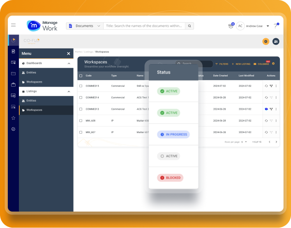Select the checkbox for MM_608 row

point(81,121)
